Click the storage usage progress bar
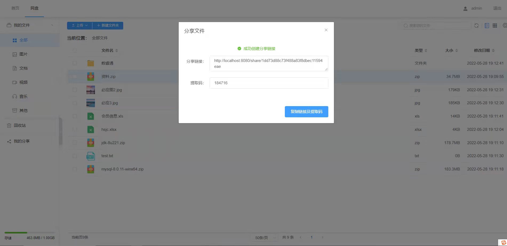Screen dimensions: 507x246 (x=29, y=233)
